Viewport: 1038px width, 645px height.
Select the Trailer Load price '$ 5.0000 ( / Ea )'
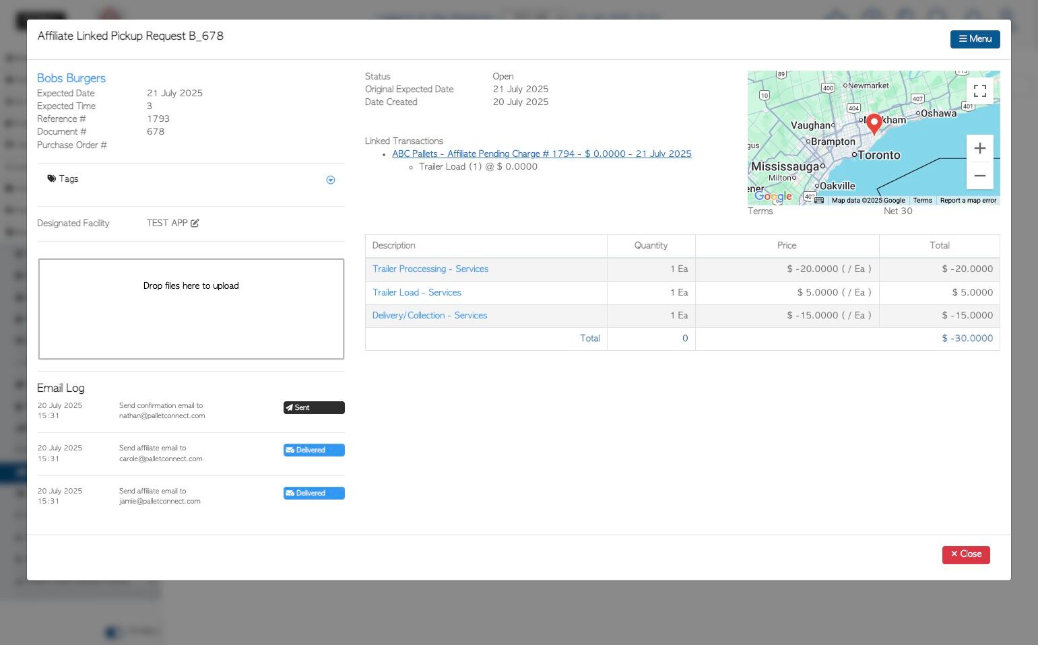834,292
